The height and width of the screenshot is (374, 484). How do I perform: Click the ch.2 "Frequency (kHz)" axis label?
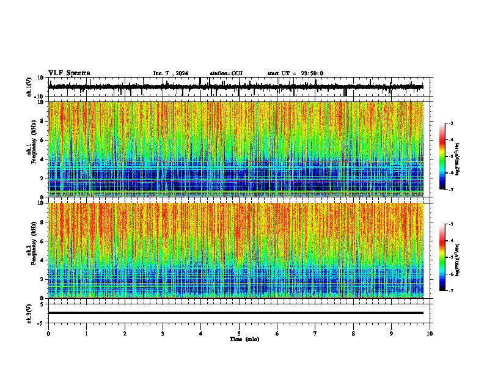[34, 243]
